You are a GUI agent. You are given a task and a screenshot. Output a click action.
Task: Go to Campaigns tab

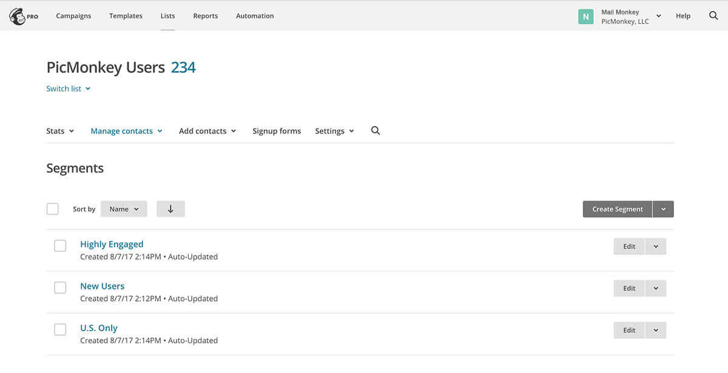pos(73,16)
